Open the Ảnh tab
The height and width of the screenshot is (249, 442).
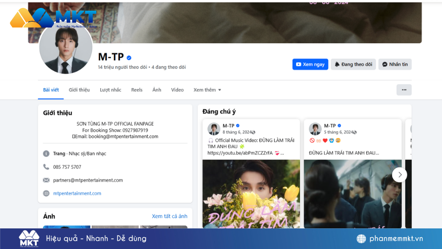click(x=157, y=90)
